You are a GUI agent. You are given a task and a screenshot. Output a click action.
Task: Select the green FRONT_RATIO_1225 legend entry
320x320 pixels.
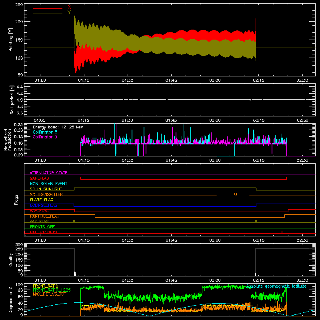tap(52, 290)
